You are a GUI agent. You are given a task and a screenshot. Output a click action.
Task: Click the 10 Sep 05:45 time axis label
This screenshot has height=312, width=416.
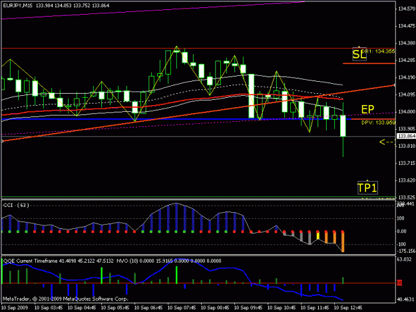click(x=115, y=308)
